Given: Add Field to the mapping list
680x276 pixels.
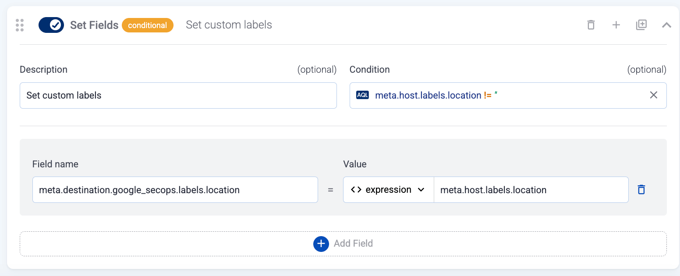Looking at the screenshot, I should [353, 244].
